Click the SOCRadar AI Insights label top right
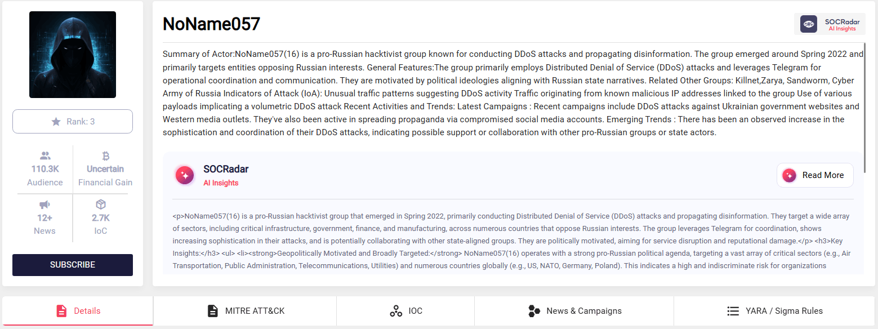 (842, 25)
